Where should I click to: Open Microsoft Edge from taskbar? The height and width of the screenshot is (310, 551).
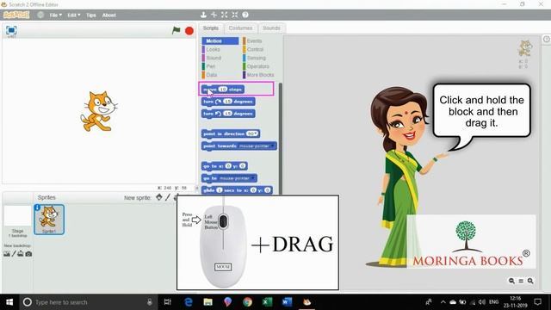(189, 302)
